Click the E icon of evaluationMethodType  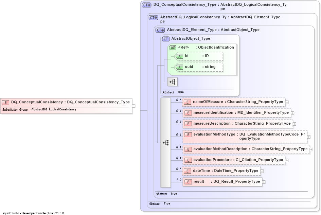coord(188,135)
